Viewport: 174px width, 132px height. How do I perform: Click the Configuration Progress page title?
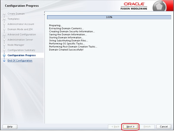click(22, 6)
